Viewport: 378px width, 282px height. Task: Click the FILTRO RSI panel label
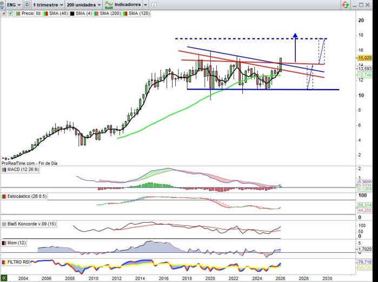[18, 261]
